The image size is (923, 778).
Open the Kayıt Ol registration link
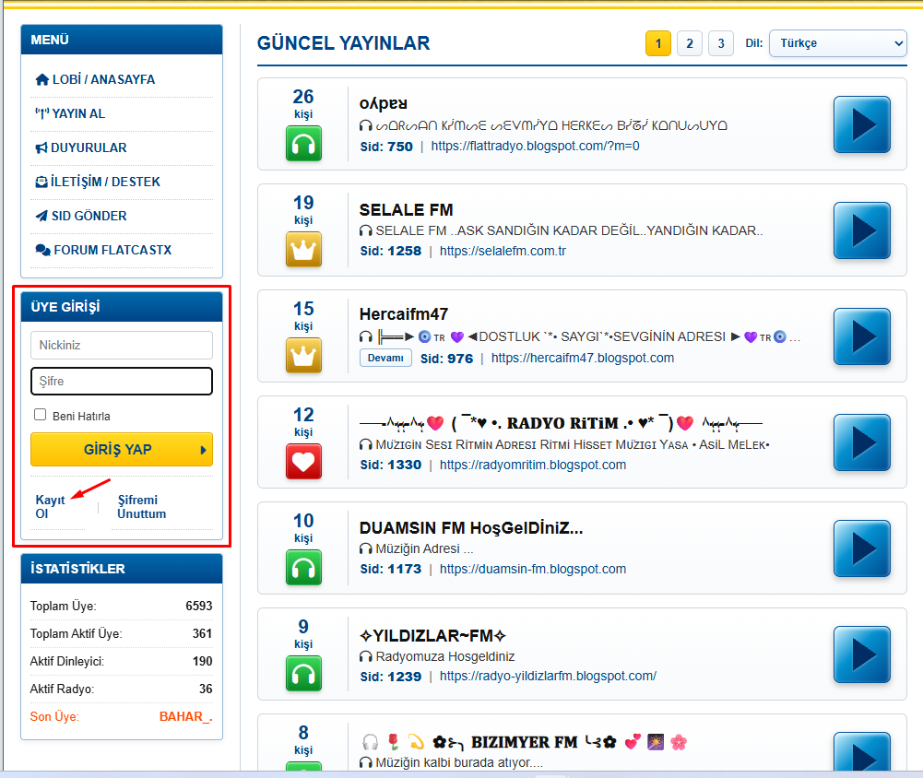(x=50, y=507)
